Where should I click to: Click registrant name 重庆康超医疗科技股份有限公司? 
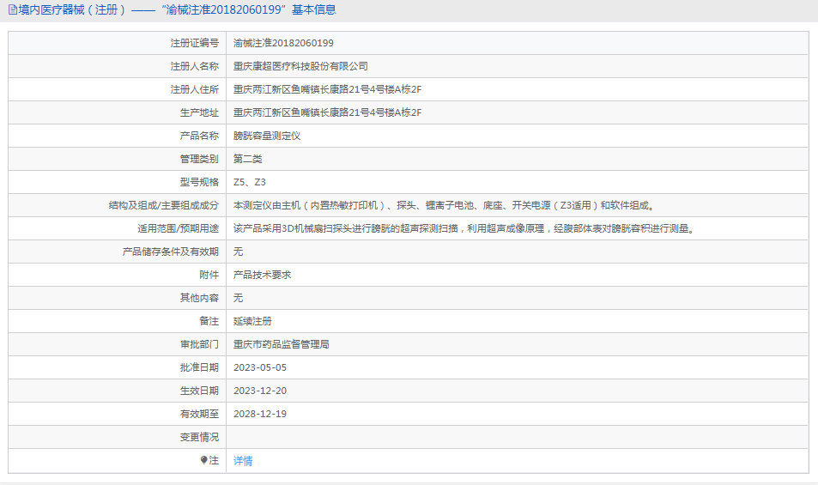(300, 66)
